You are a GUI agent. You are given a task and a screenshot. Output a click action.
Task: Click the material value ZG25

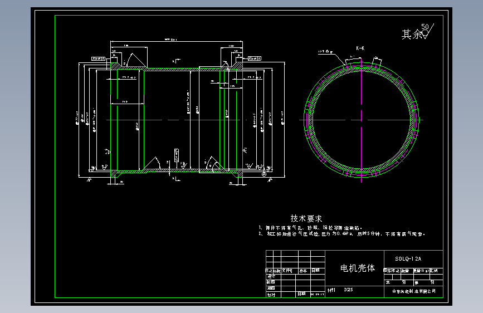pos(348,290)
